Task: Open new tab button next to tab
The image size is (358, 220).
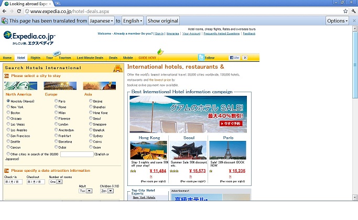Action: tap(57, 4)
